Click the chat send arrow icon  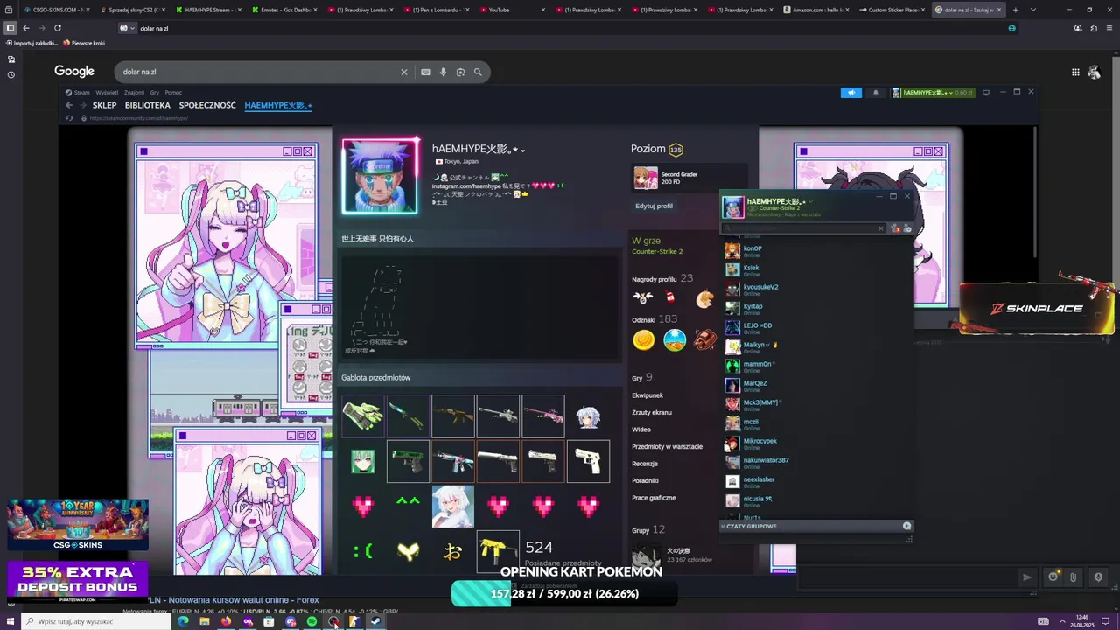(x=1027, y=577)
